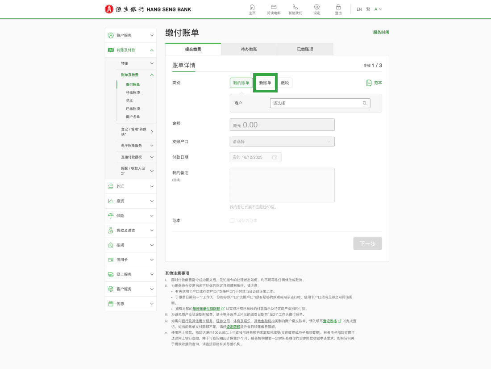Switch to the paid bills (已缴账项) tab
The height and width of the screenshot is (369, 491).
[x=305, y=49]
